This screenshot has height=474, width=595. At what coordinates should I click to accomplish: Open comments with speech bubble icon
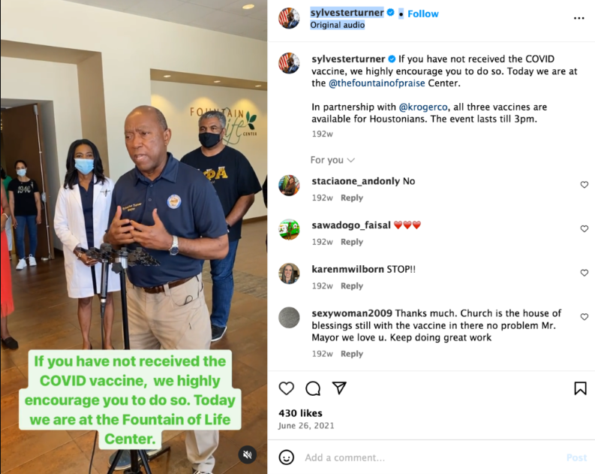click(313, 388)
